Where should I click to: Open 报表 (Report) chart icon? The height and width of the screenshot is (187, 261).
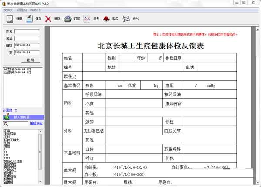(x=87, y=19)
